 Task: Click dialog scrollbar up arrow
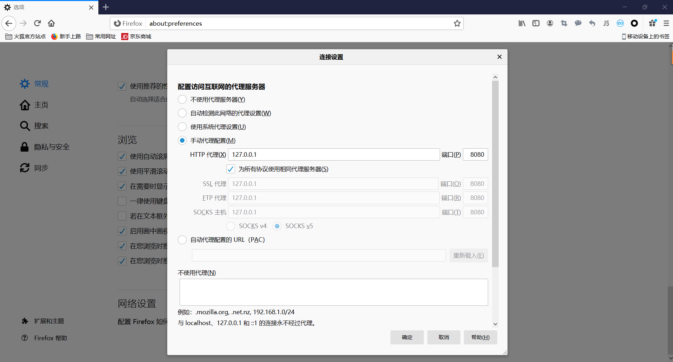(495, 77)
